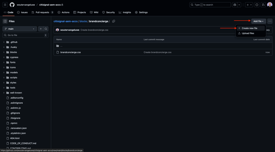Open the scripts folder in tree
This screenshot has width=275, height=152.
pos(14,77)
